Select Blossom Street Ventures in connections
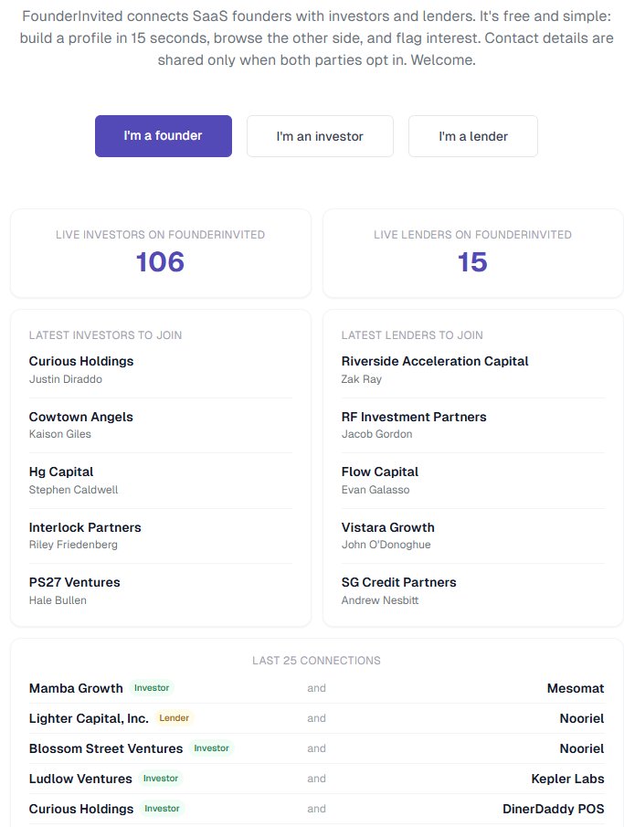The height and width of the screenshot is (827, 624). 106,748
